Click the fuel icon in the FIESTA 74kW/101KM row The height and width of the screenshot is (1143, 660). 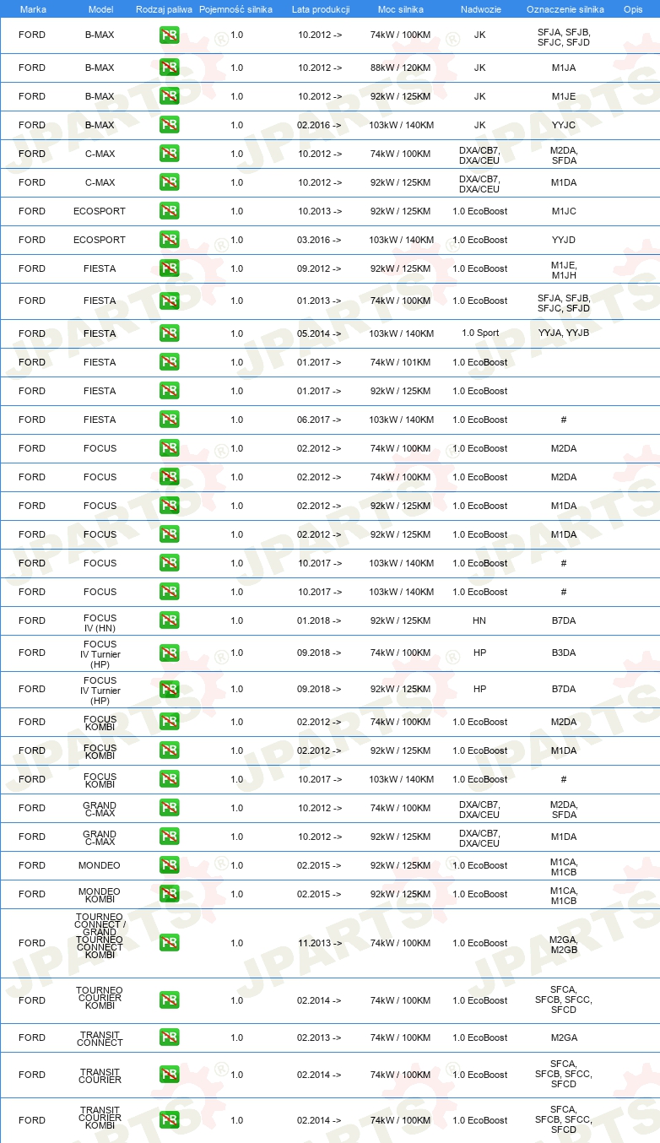170,362
